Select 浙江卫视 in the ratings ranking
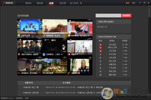 pos(112,61)
